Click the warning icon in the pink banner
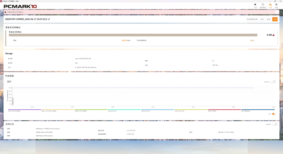 [x=6, y=12]
